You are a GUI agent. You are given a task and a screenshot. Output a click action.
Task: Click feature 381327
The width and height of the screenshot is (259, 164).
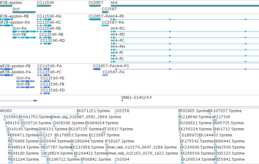[x=45, y=136]
